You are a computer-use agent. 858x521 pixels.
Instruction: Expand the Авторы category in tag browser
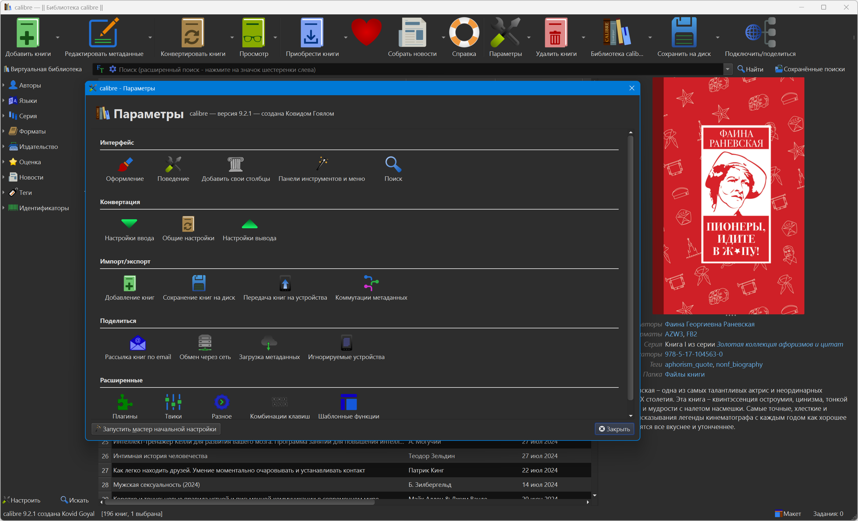[4, 85]
